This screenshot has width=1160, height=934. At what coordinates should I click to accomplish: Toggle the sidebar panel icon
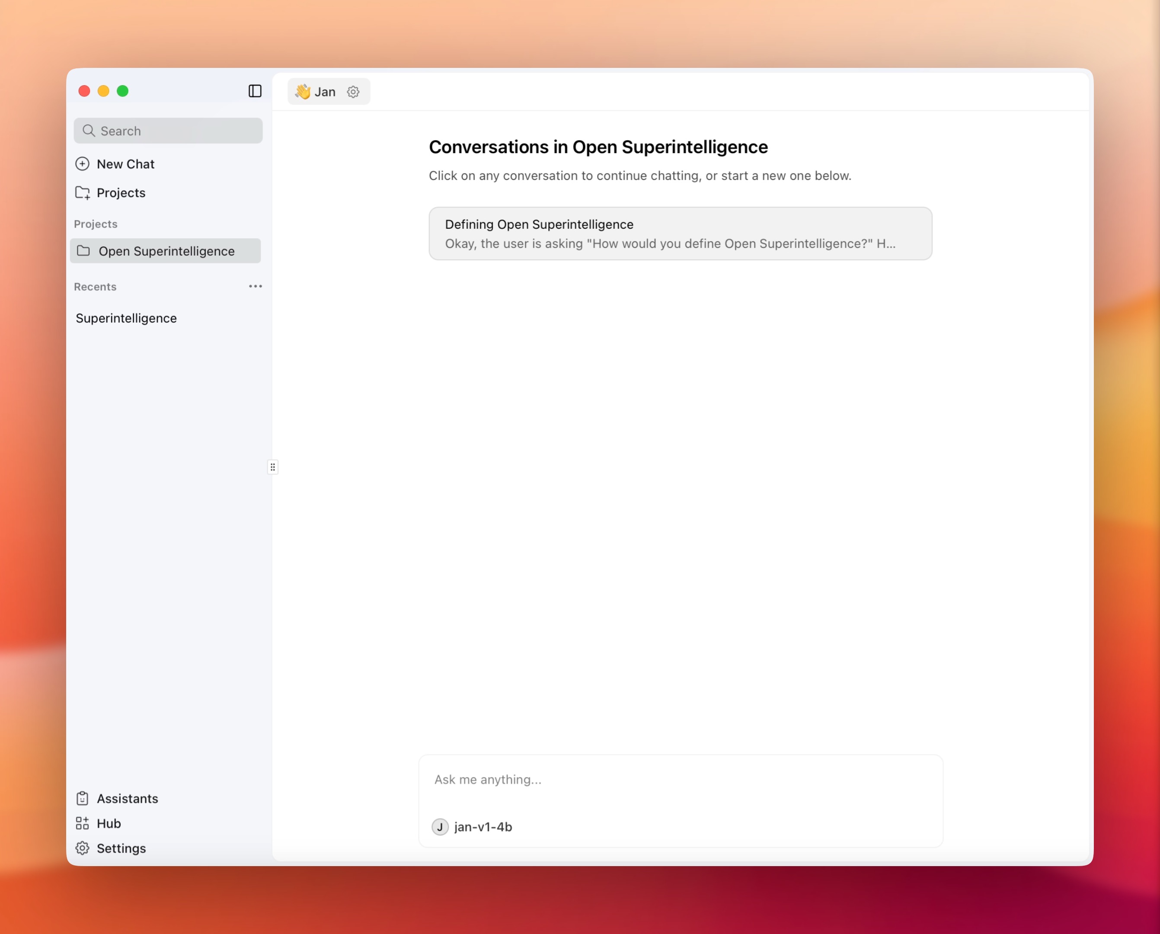(255, 91)
